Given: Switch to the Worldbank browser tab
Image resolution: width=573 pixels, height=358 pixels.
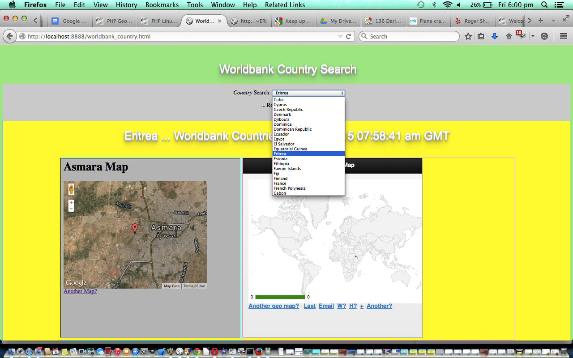Looking at the screenshot, I should pos(204,21).
